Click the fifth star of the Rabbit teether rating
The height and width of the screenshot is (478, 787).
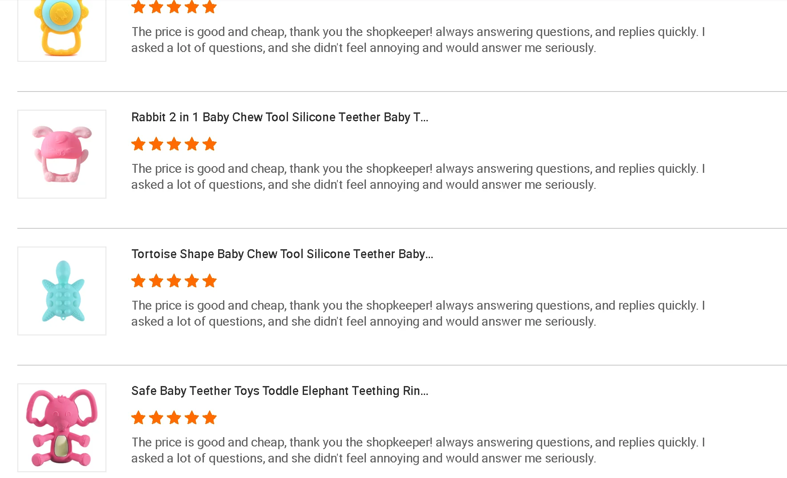pos(209,144)
